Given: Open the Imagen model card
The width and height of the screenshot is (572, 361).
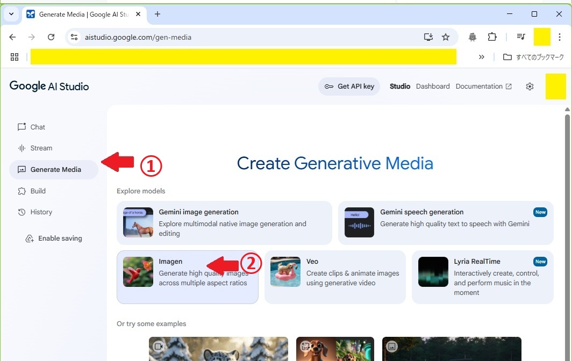Looking at the screenshot, I should (x=188, y=277).
